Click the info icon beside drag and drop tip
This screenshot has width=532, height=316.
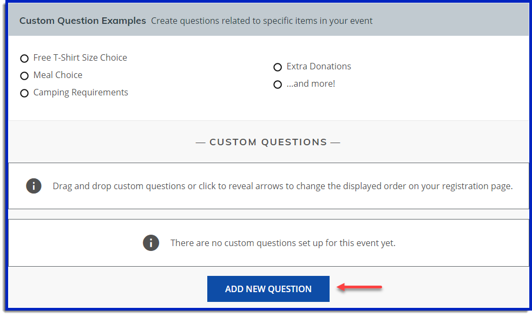coord(34,186)
